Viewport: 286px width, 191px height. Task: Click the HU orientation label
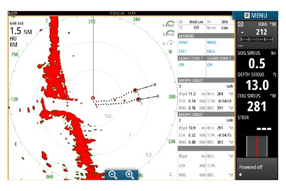pyautogui.click(x=13, y=39)
